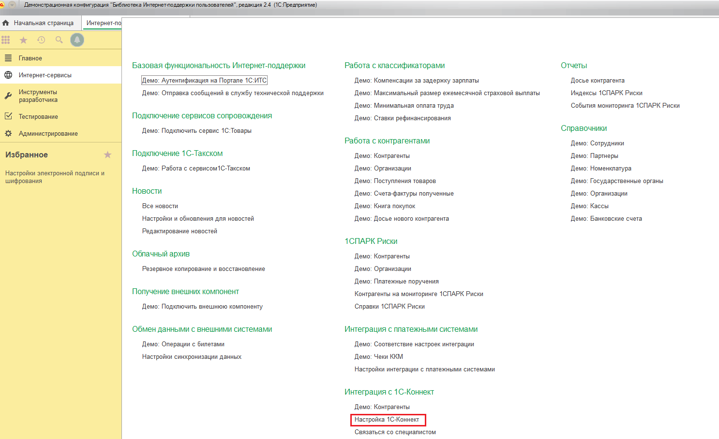This screenshot has width=719, height=439.
Task: Open Демо: Работа с сервисом 1С-Такском
Action: click(196, 168)
